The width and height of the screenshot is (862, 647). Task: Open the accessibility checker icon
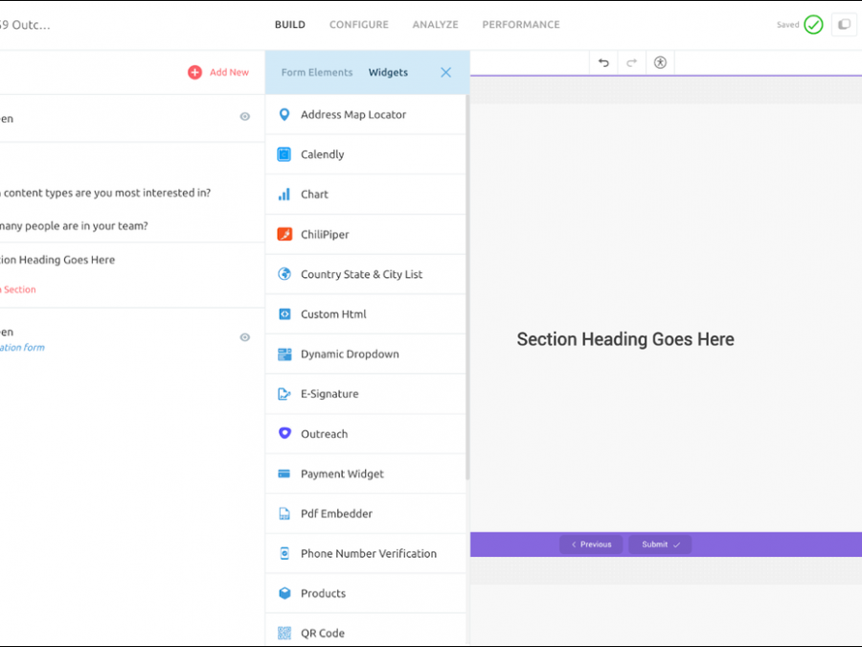coord(660,62)
